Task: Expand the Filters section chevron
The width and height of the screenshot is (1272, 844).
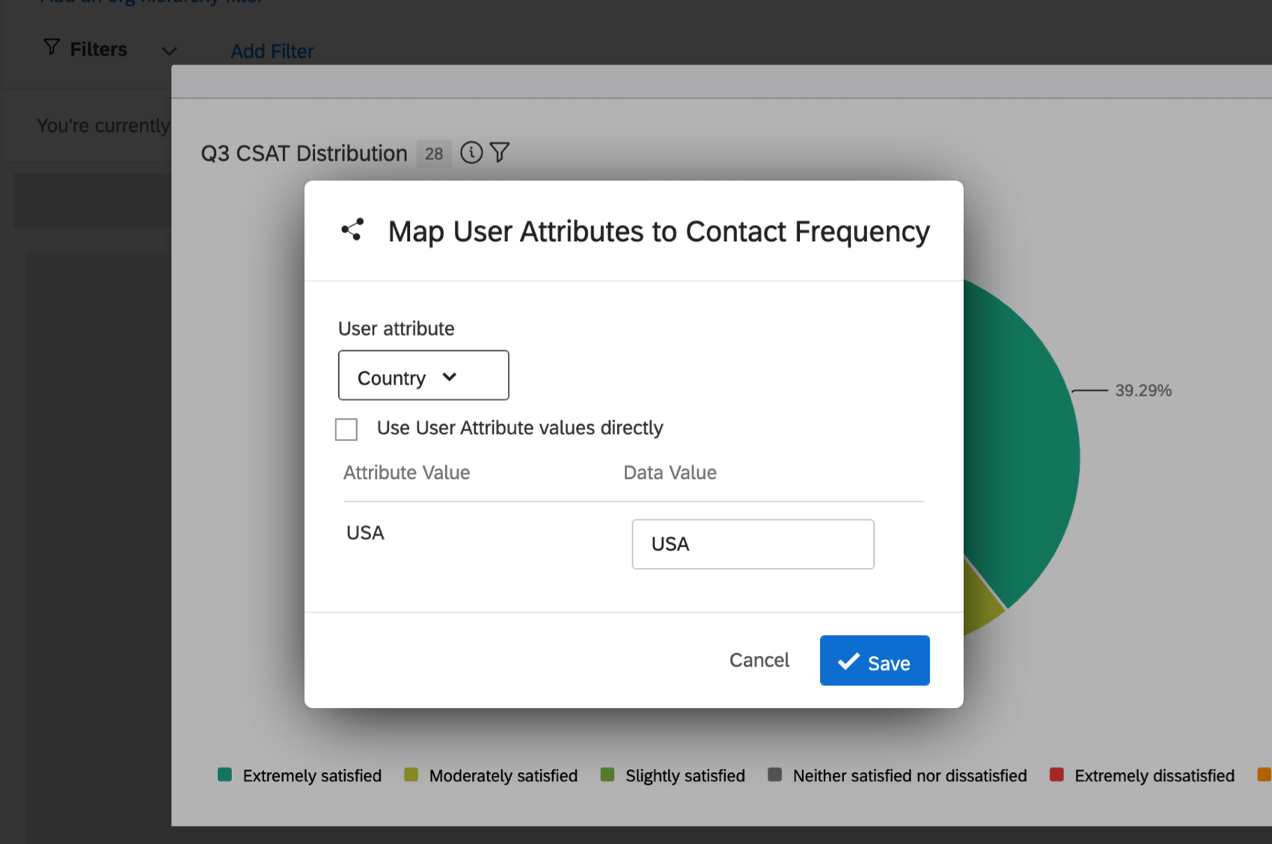Action: pyautogui.click(x=169, y=51)
